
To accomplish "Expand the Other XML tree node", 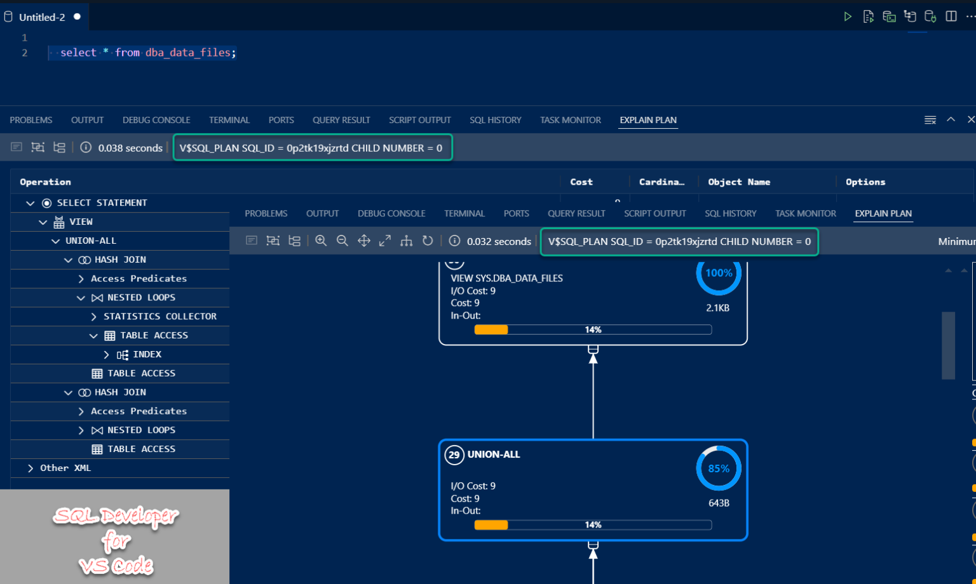I will [30, 468].
